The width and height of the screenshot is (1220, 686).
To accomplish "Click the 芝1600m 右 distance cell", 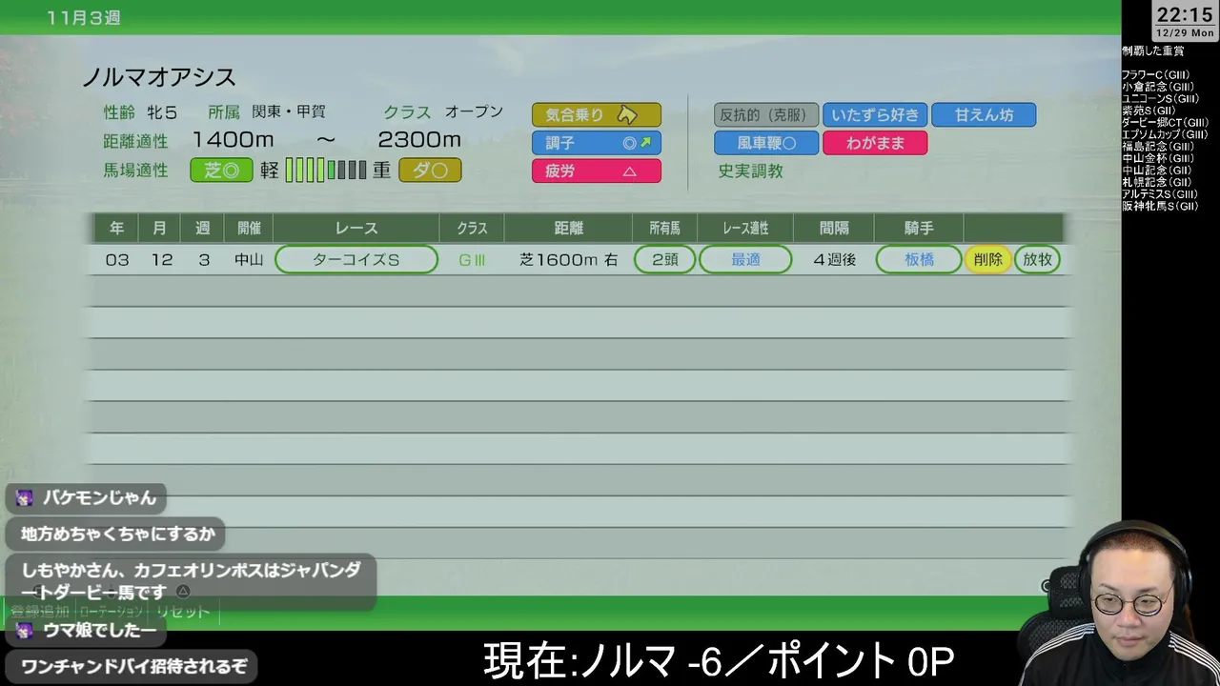I will [568, 259].
